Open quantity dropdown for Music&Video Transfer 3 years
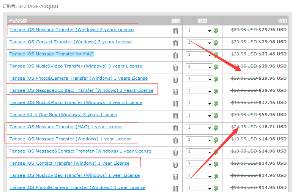This screenshot has height=192, width=298. coord(199,66)
